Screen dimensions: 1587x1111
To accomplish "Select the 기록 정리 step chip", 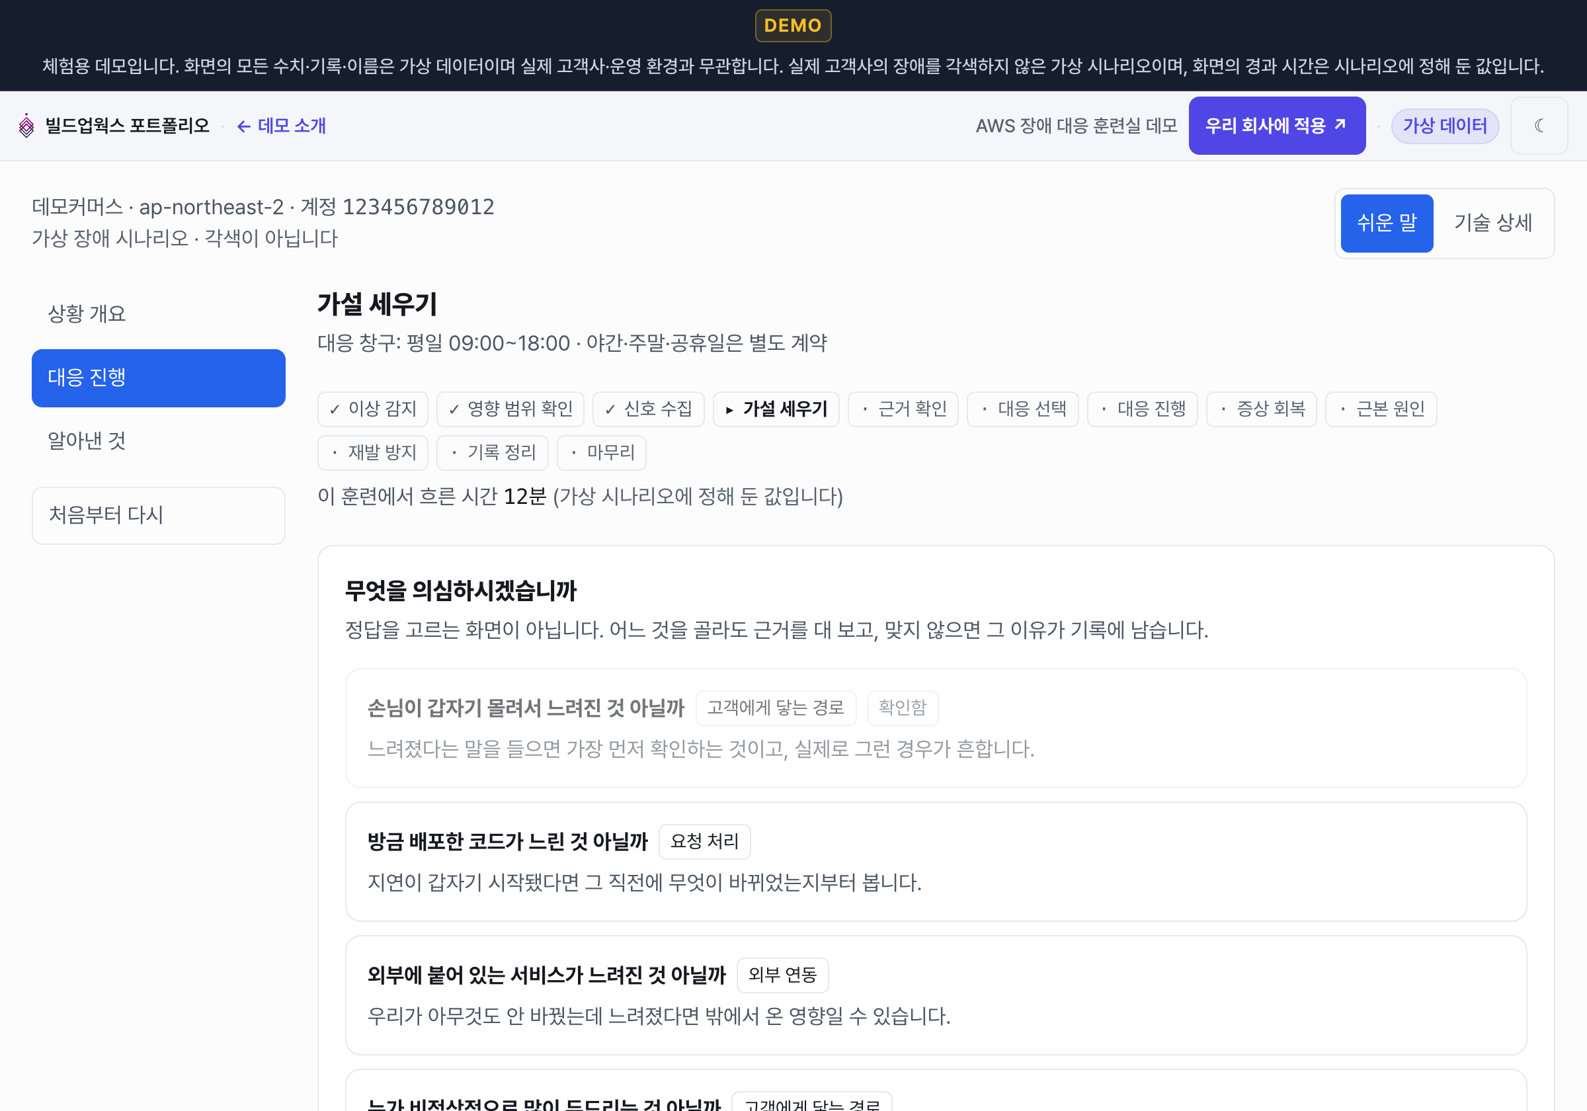I will coord(492,453).
